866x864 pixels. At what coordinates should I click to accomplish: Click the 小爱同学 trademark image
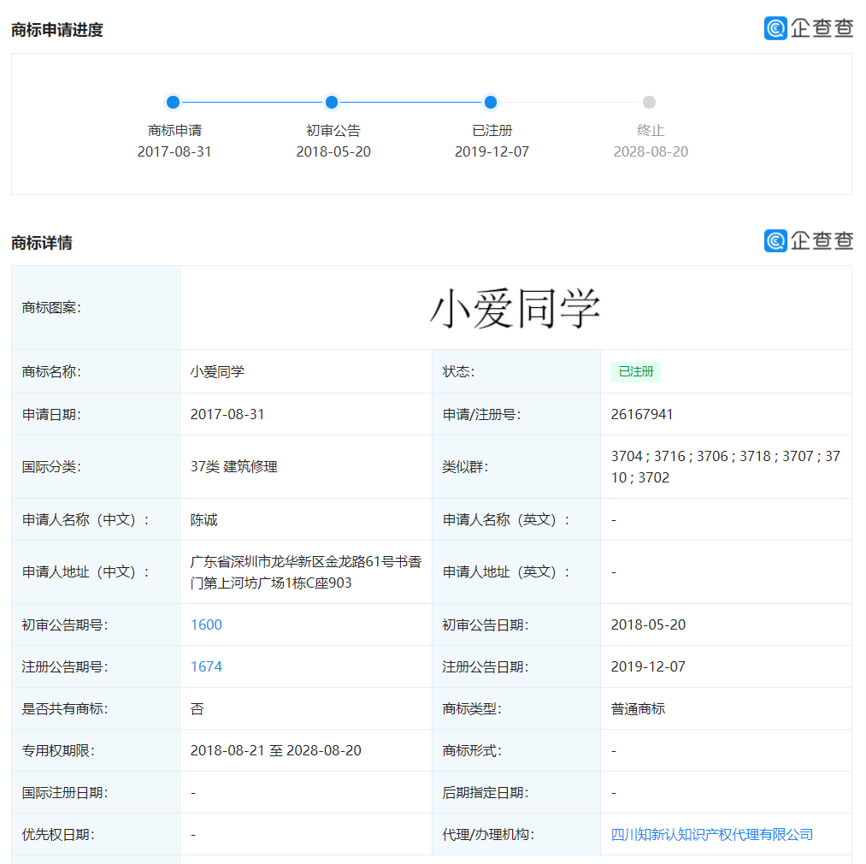coord(515,309)
